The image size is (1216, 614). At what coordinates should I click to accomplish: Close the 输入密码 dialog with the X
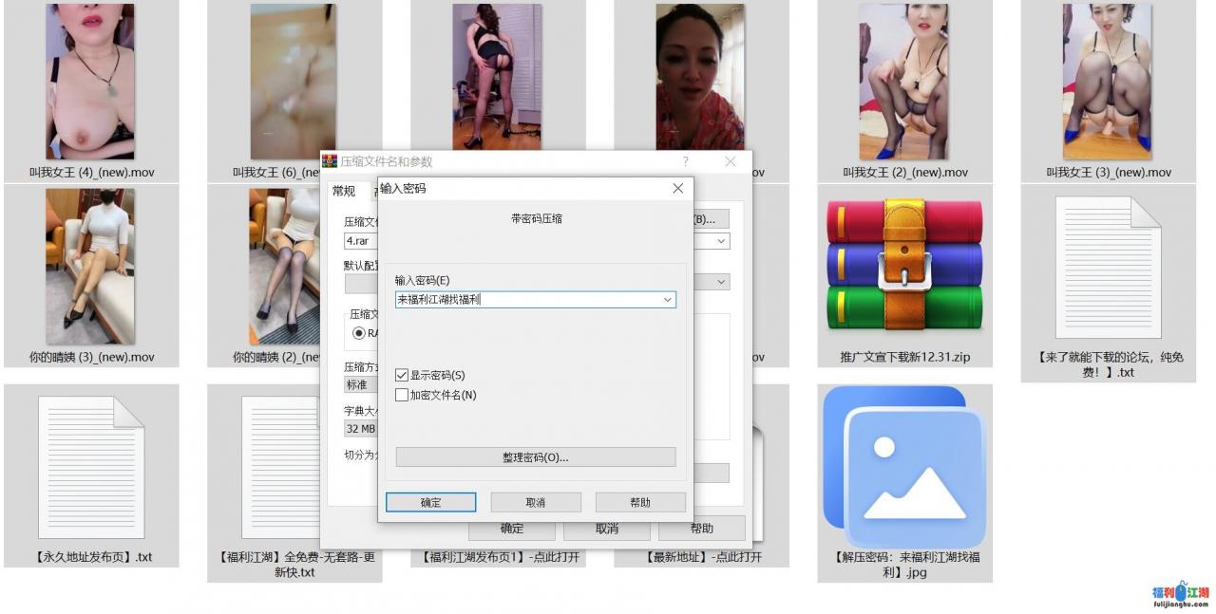click(677, 189)
